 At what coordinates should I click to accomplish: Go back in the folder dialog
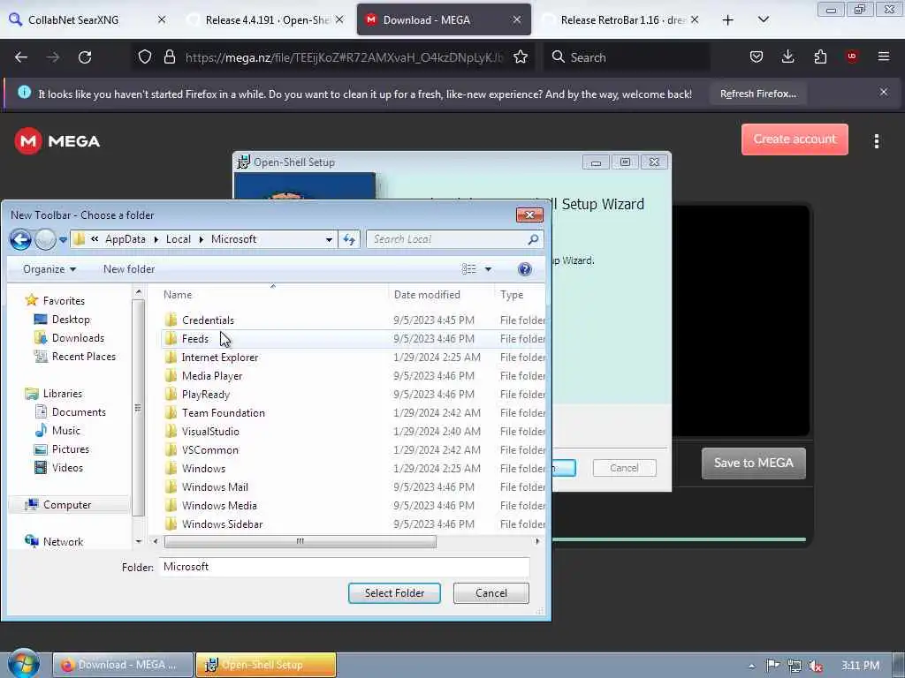tap(20, 239)
